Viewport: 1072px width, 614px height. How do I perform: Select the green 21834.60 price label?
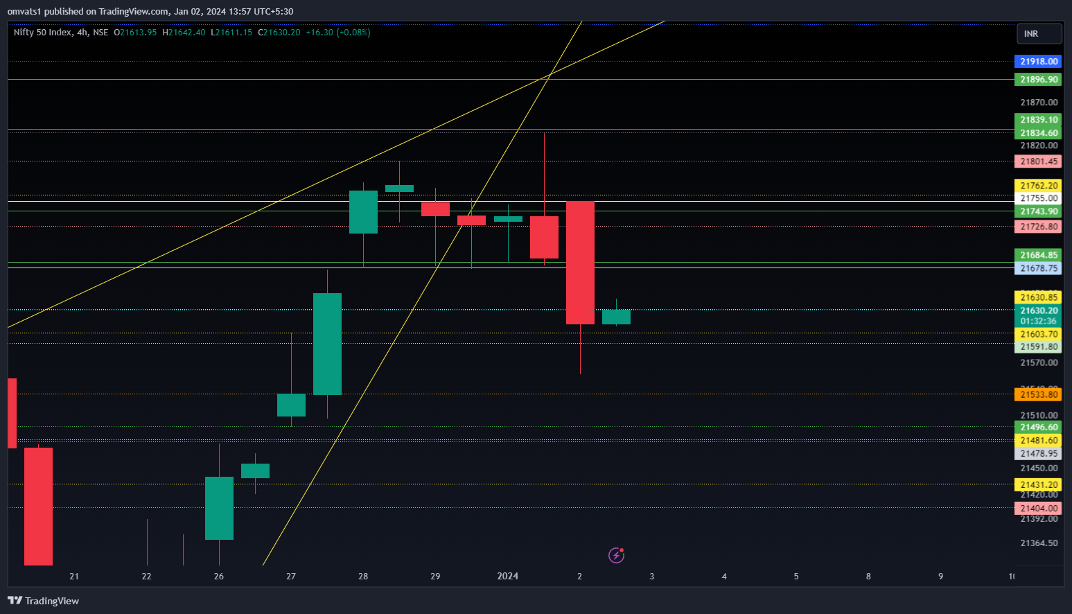1038,133
